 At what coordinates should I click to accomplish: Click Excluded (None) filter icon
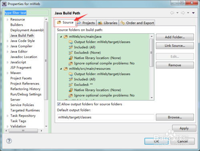71,52
